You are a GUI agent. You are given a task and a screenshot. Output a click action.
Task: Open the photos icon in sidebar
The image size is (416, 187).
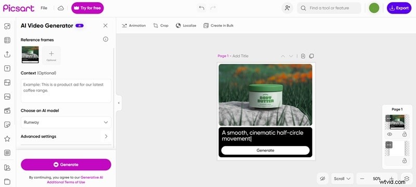(x=7, y=97)
